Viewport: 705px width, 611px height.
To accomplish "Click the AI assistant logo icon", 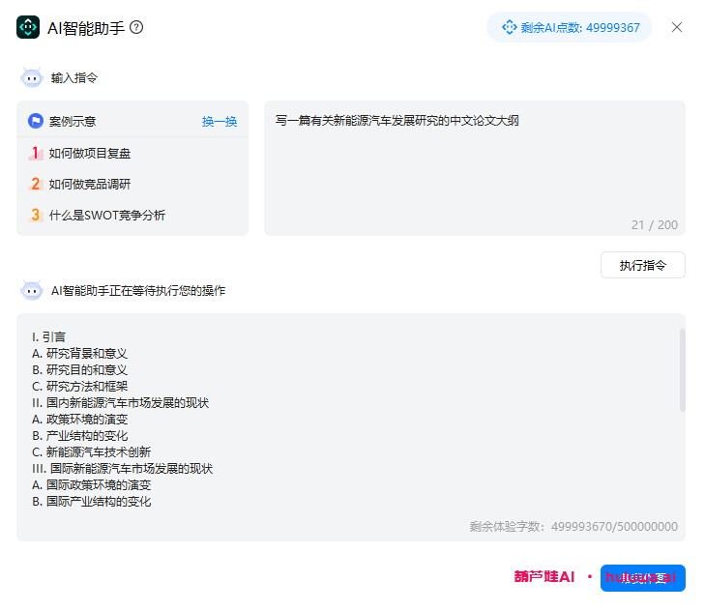I will [28, 27].
